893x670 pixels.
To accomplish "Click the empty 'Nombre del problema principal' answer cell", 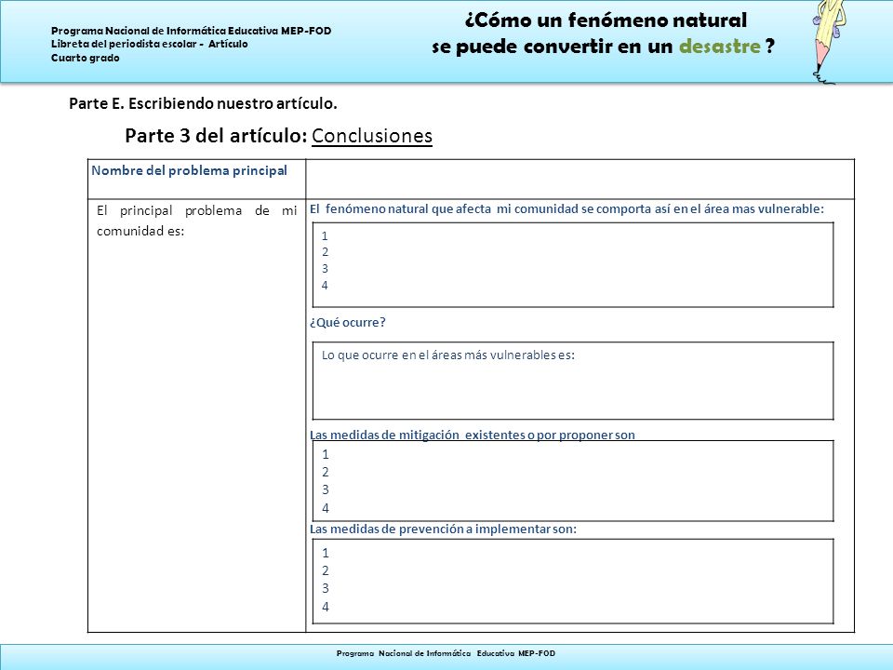I will click(x=580, y=180).
